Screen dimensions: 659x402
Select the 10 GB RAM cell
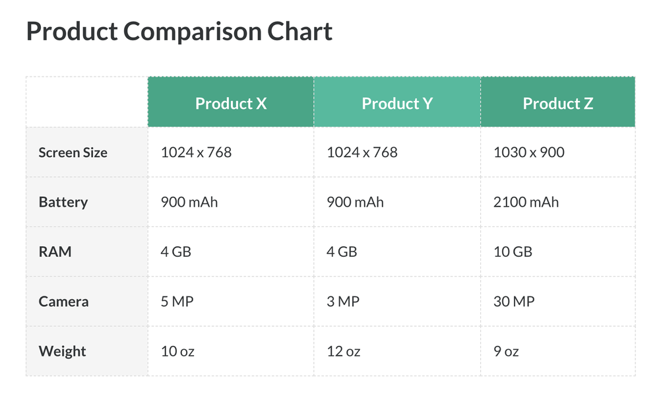[513, 252]
